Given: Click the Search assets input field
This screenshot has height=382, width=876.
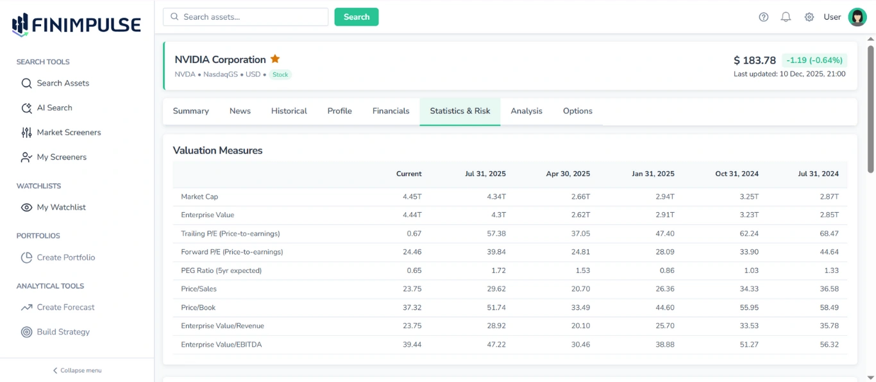Looking at the screenshot, I should click(246, 17).
